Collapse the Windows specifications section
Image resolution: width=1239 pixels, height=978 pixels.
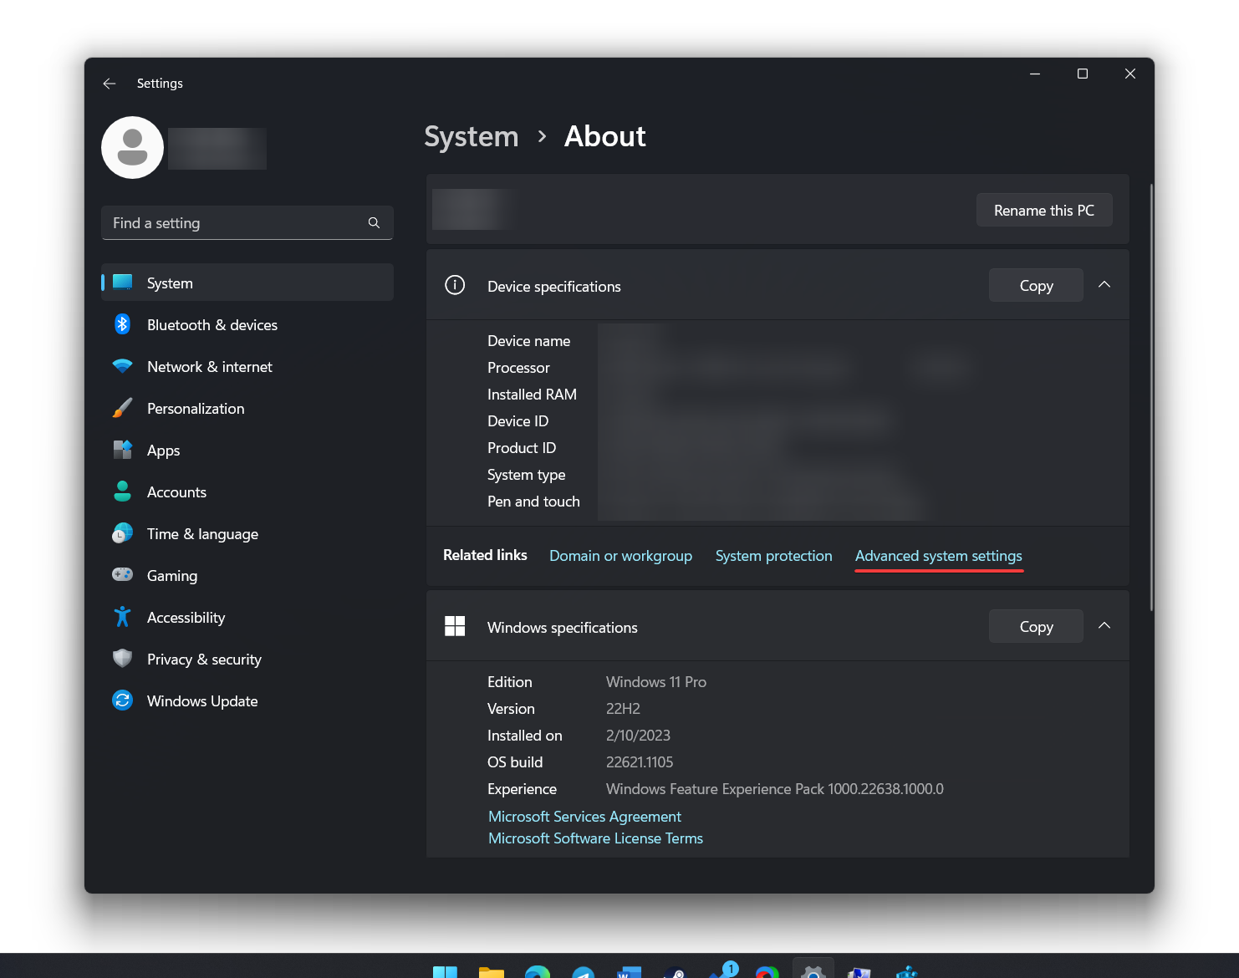[1104, 626]
